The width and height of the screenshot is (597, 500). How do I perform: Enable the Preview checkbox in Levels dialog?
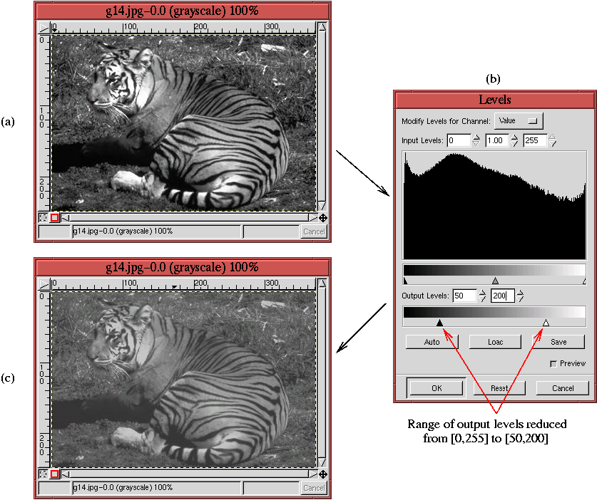[553, 363]
